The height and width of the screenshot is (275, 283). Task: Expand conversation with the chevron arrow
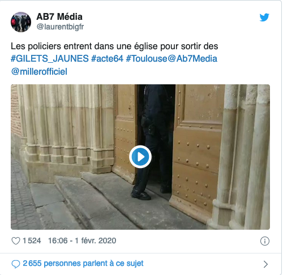click(265, 264)
